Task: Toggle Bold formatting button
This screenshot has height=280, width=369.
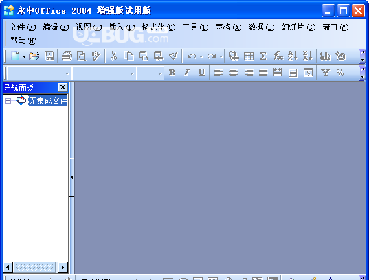Action: (172, 73)
